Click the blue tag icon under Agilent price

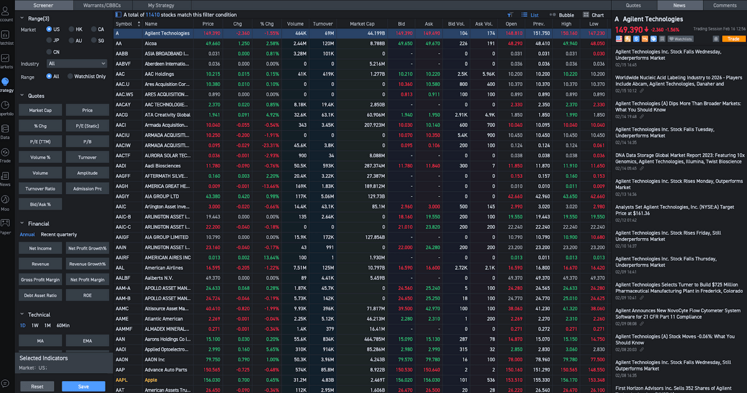(654, 39)
